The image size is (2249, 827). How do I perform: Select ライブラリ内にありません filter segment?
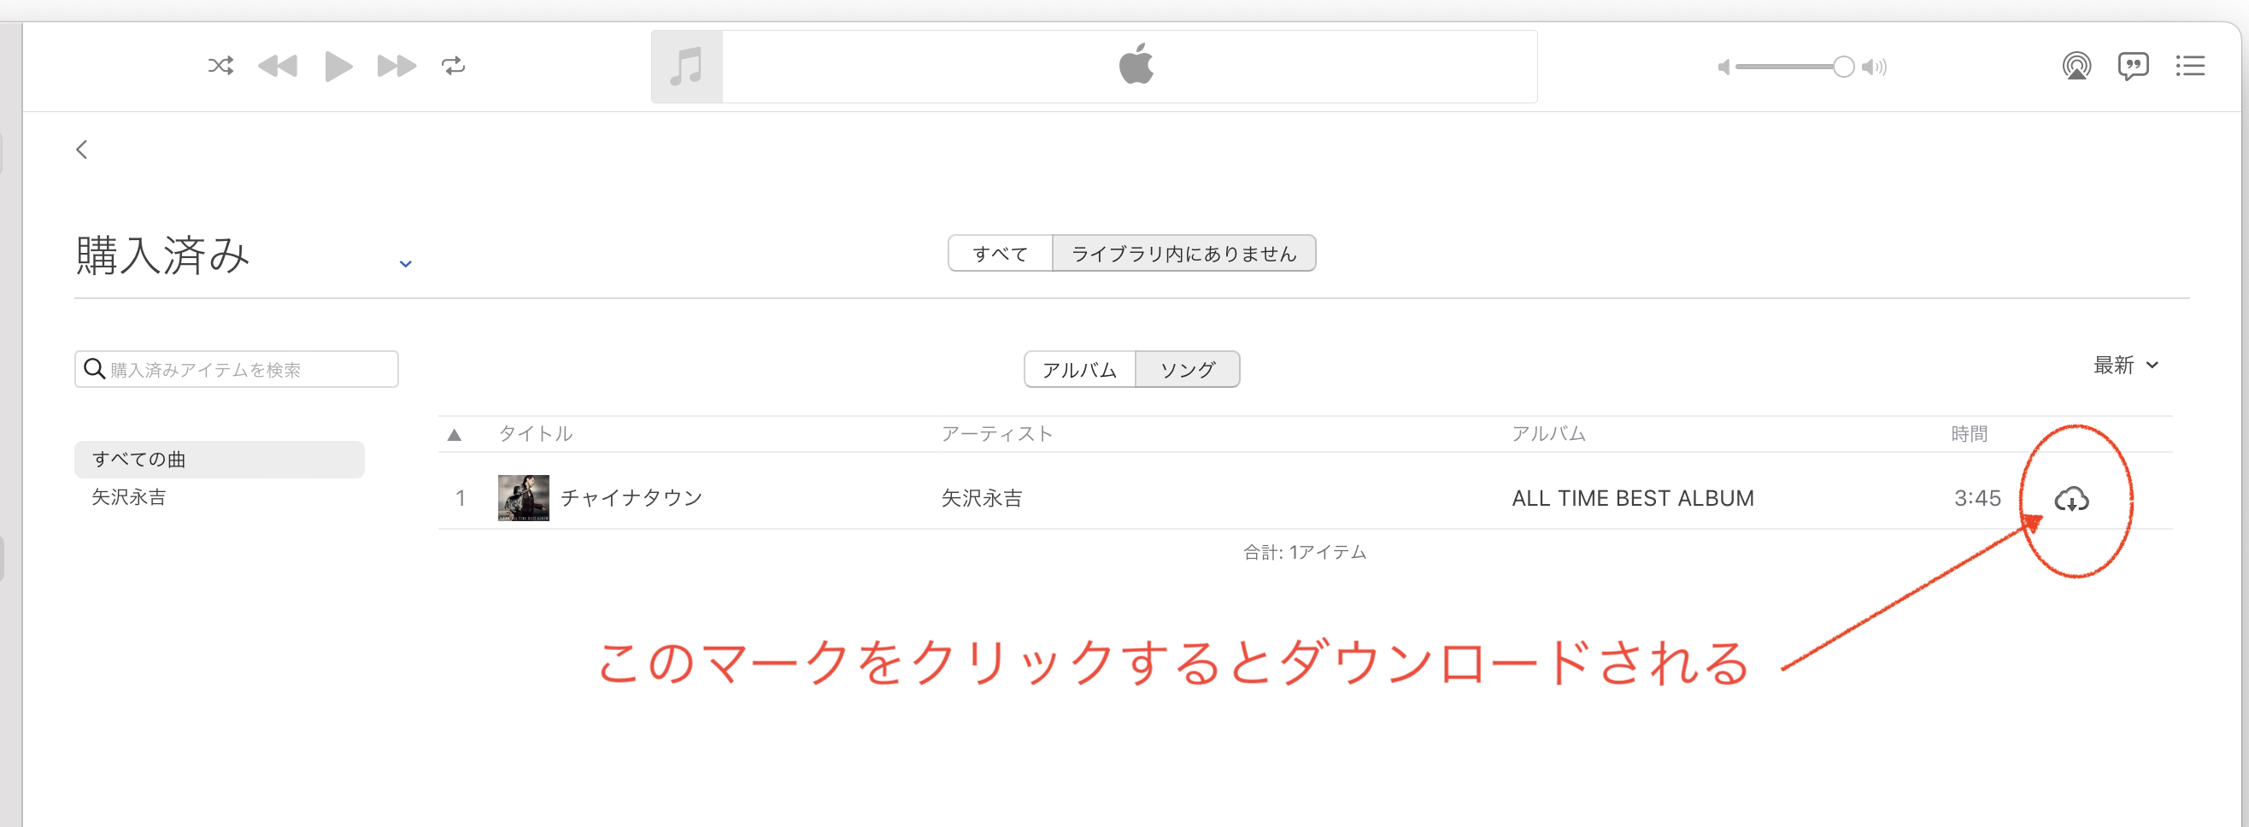[1183, 253]
